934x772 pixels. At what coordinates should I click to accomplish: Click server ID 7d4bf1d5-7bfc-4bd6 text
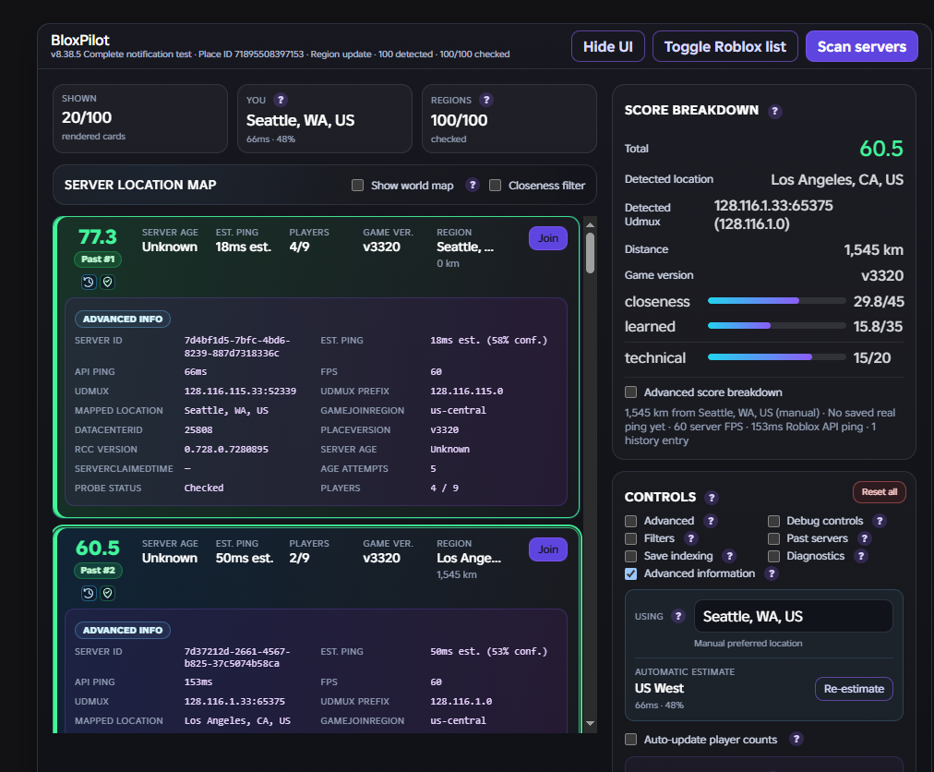[x=237, y=346]
